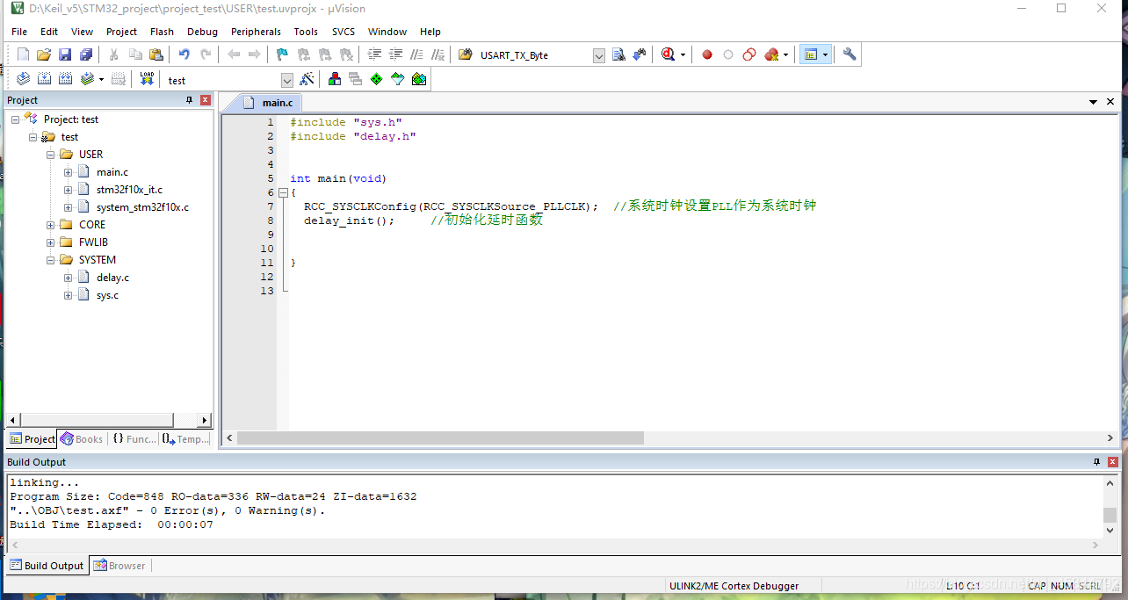Build the target files icon
1128x600 pixels.
pyautogui.click(x=44, y=79)
